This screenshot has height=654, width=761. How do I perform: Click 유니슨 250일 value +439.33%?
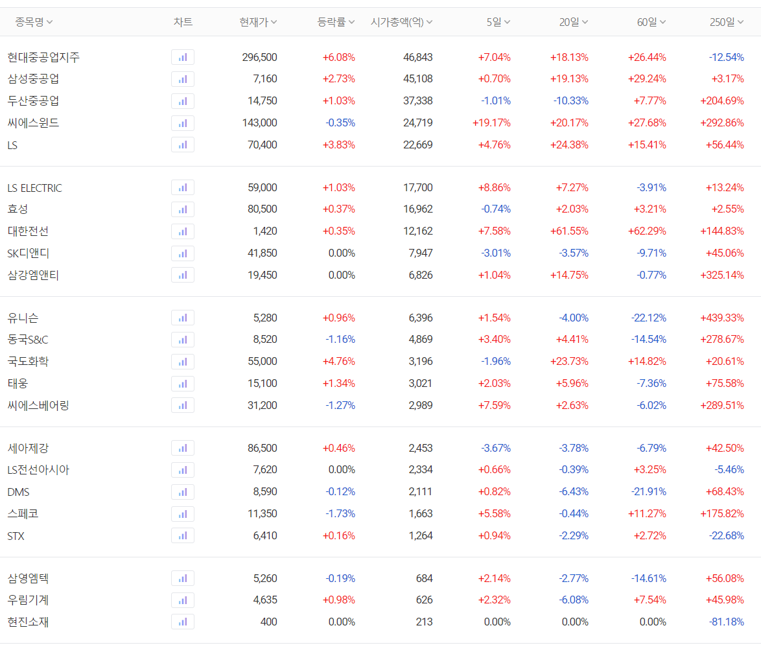coord(721,318)
